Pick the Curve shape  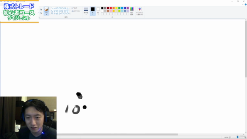[55, 8]
